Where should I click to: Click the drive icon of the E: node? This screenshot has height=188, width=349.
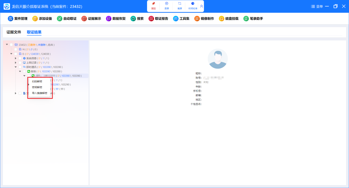click(20, 54)
